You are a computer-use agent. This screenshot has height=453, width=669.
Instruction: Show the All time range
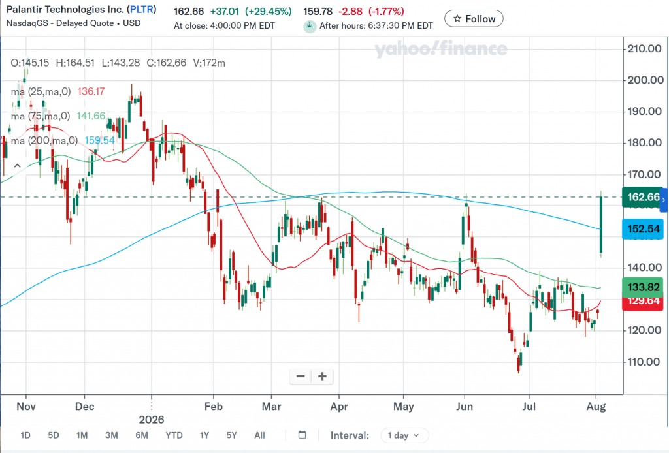coord(259,435)
